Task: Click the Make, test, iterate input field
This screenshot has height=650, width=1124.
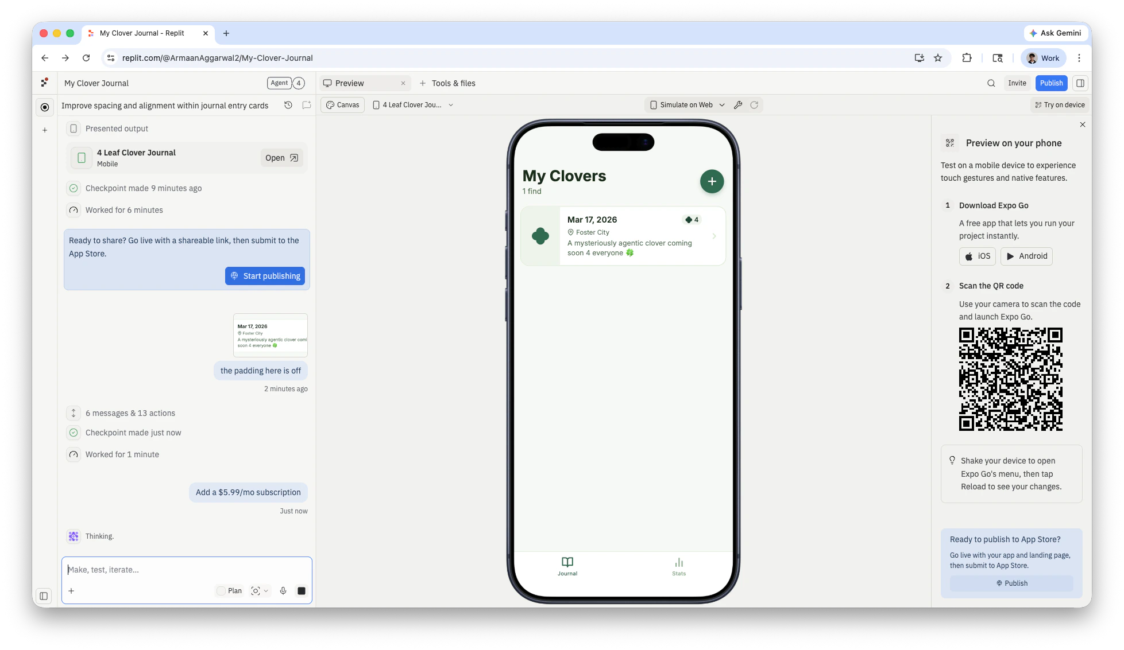Action: 172,570
